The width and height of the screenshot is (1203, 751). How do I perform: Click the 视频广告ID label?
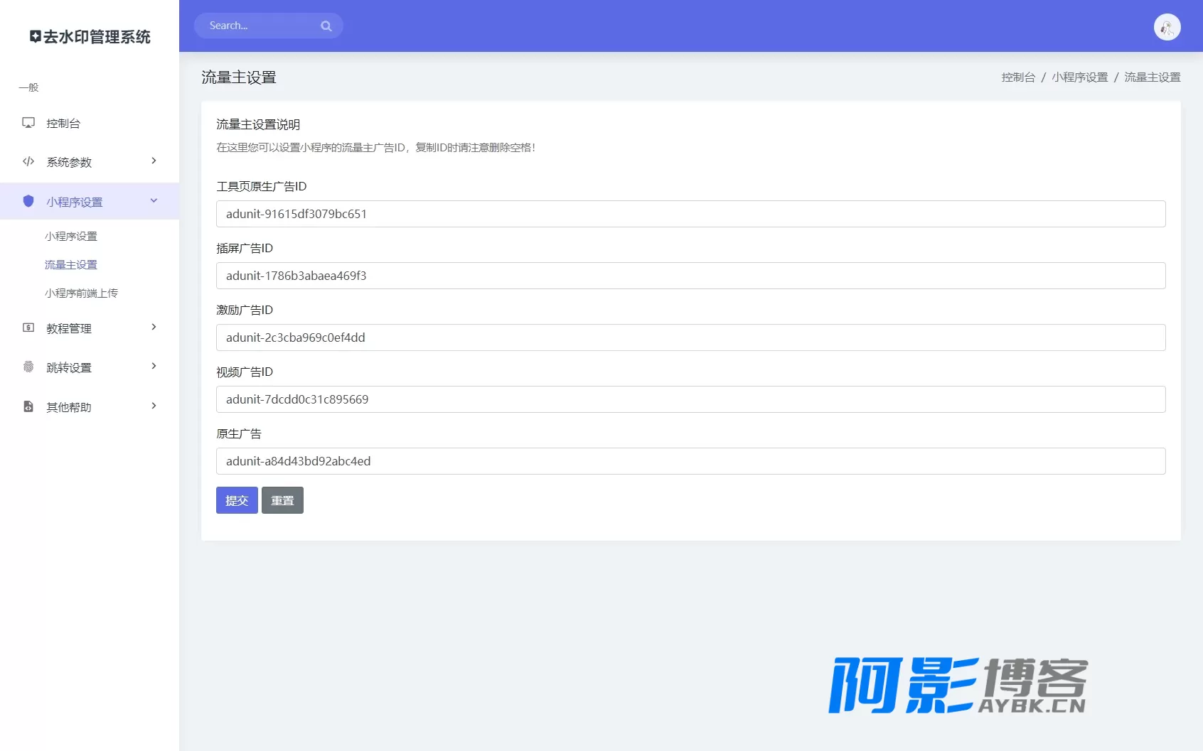245,372
